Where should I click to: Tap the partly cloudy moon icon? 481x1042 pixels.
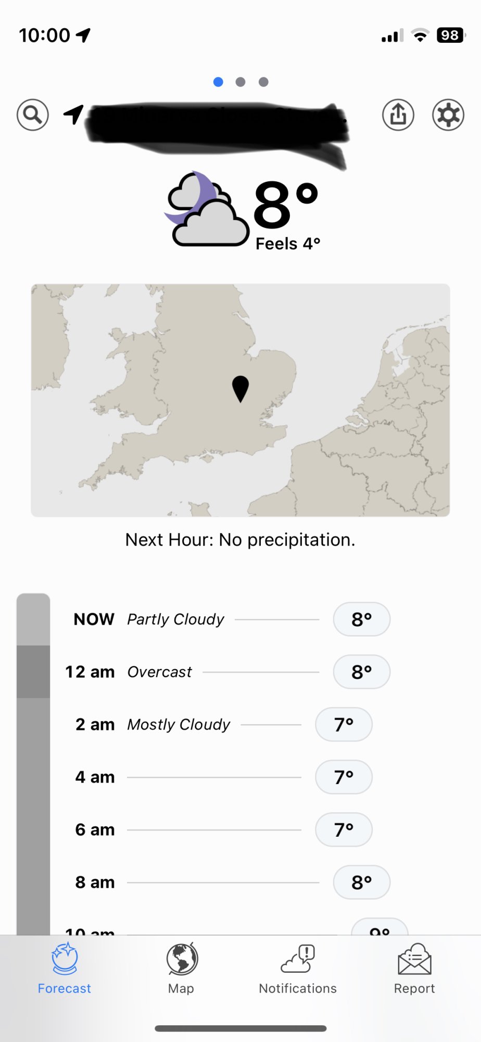click(207, 209)
